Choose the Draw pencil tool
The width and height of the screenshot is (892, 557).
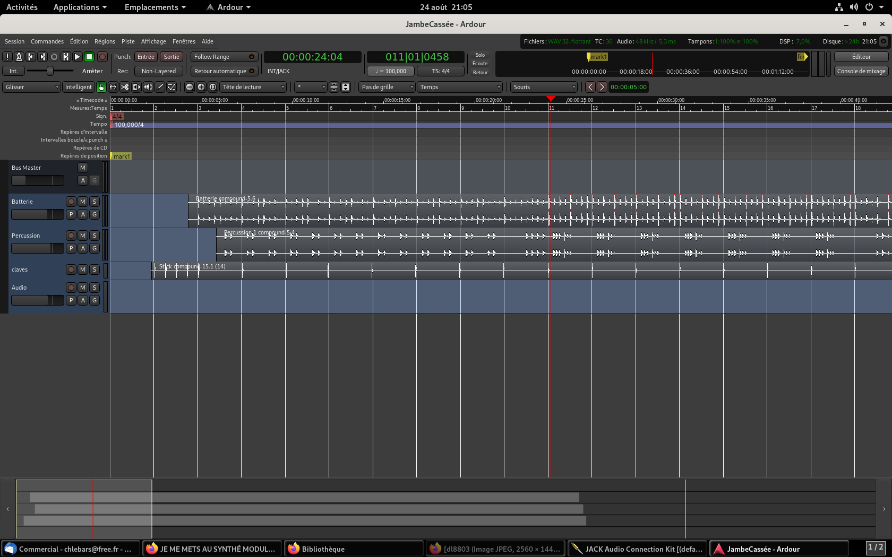160,87
